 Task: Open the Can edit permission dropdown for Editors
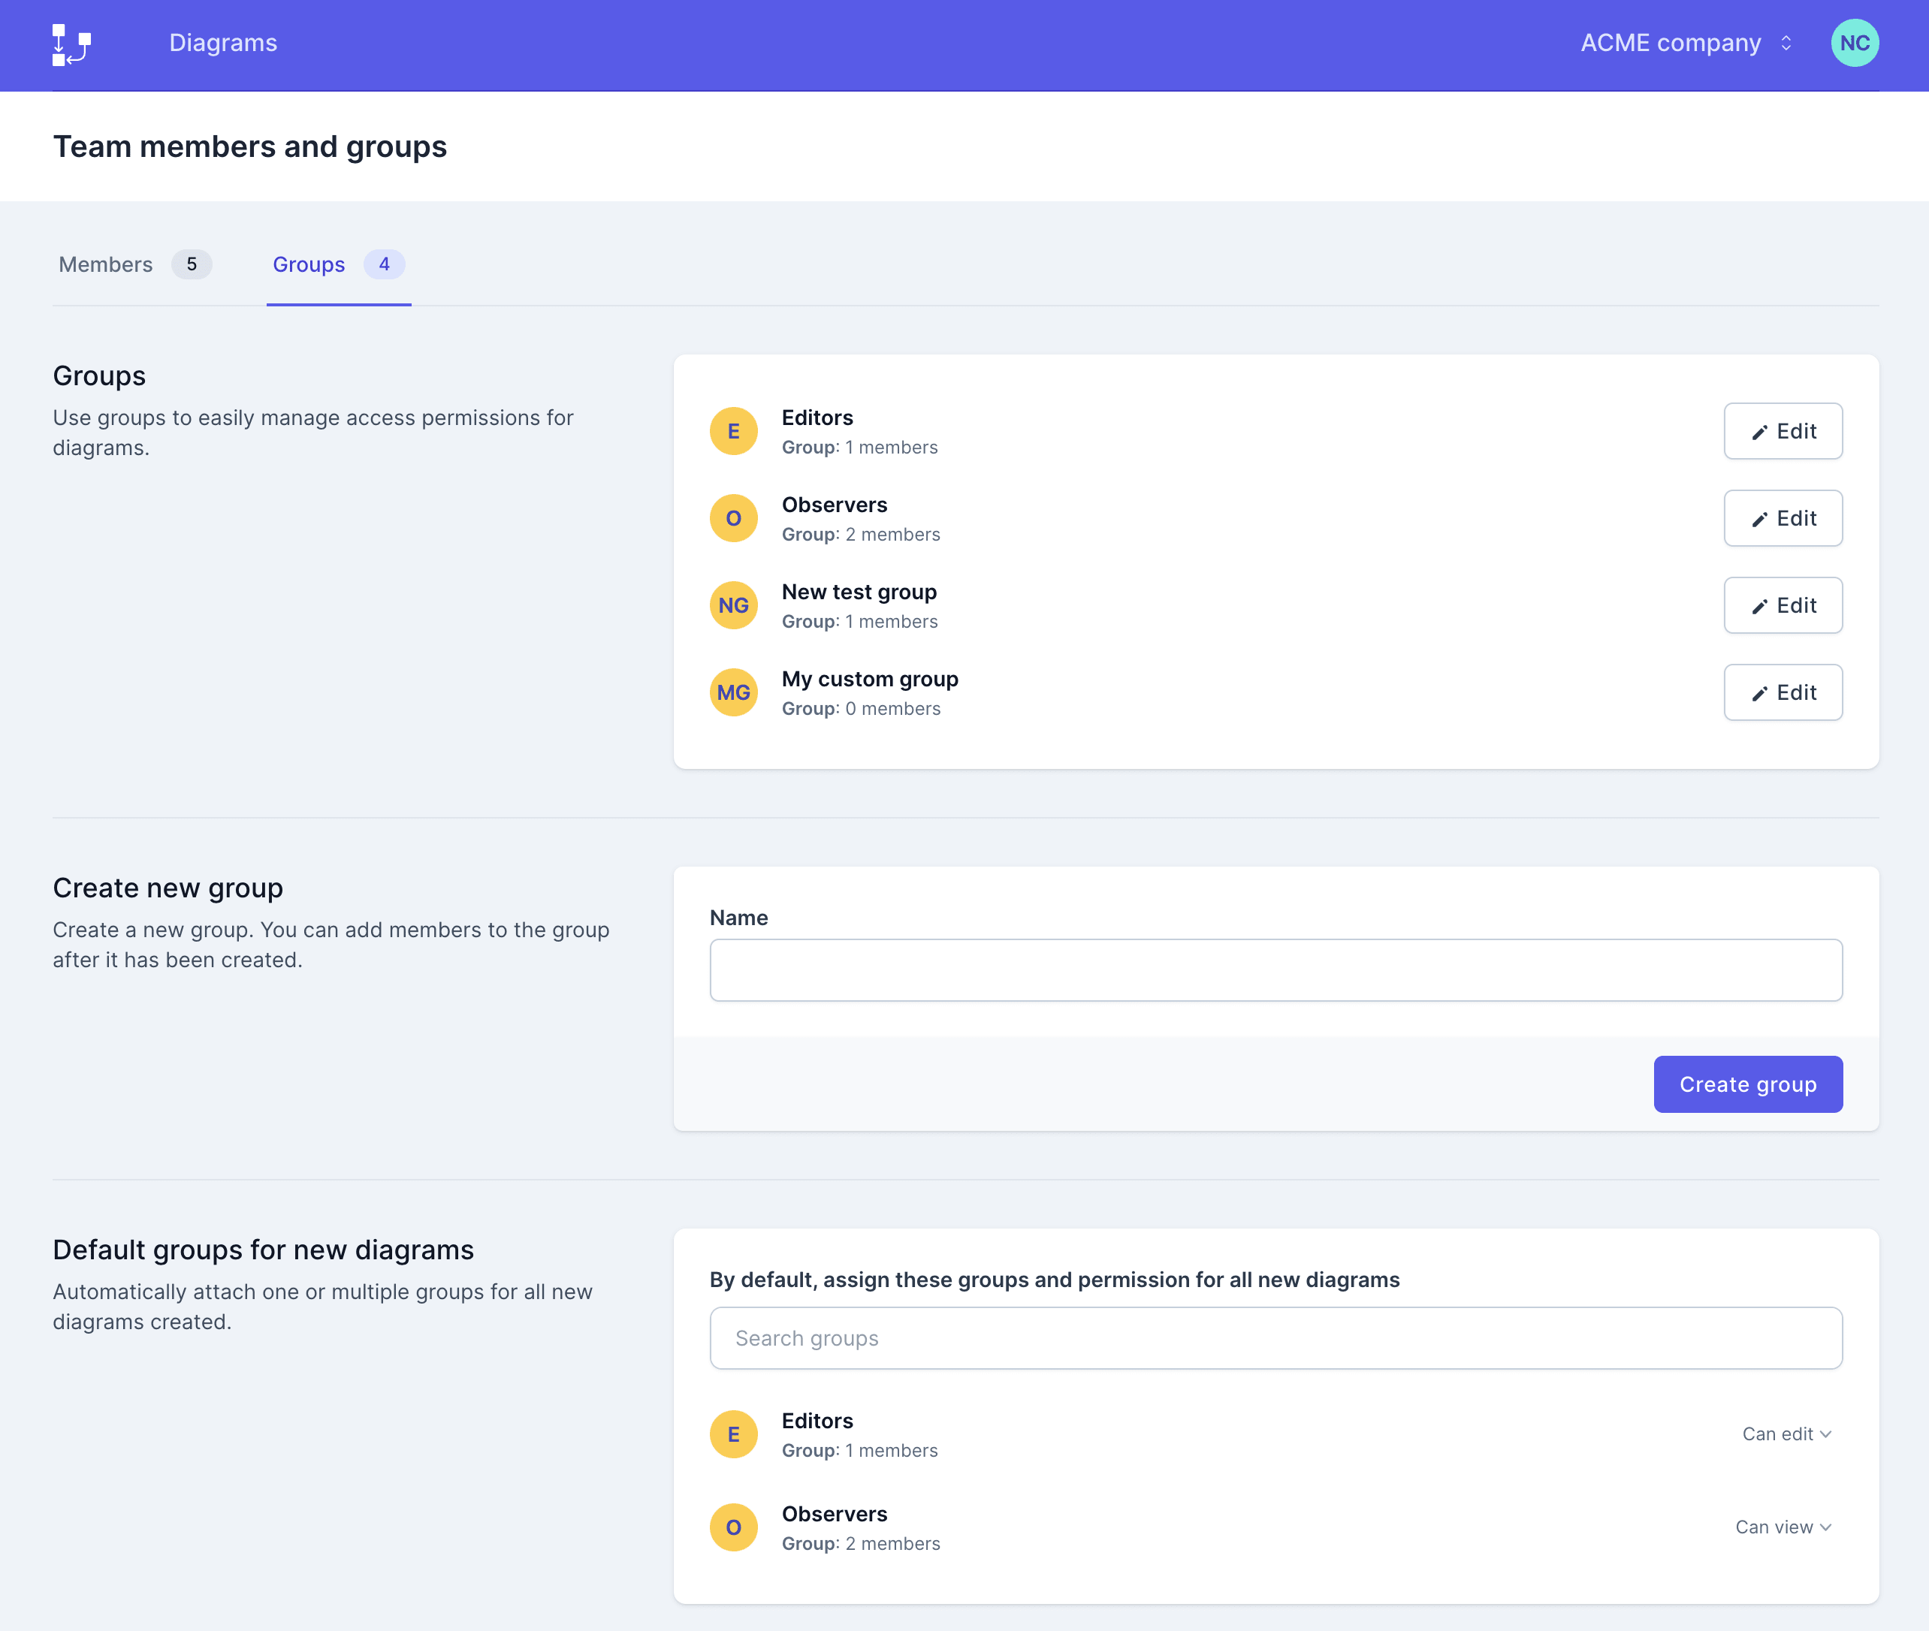1786,1434
